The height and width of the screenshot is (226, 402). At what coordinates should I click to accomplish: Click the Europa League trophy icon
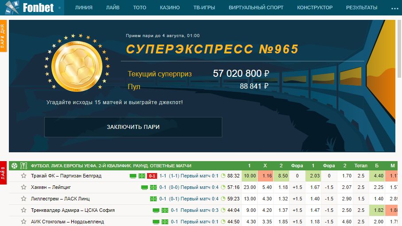(x=23, y=166)
